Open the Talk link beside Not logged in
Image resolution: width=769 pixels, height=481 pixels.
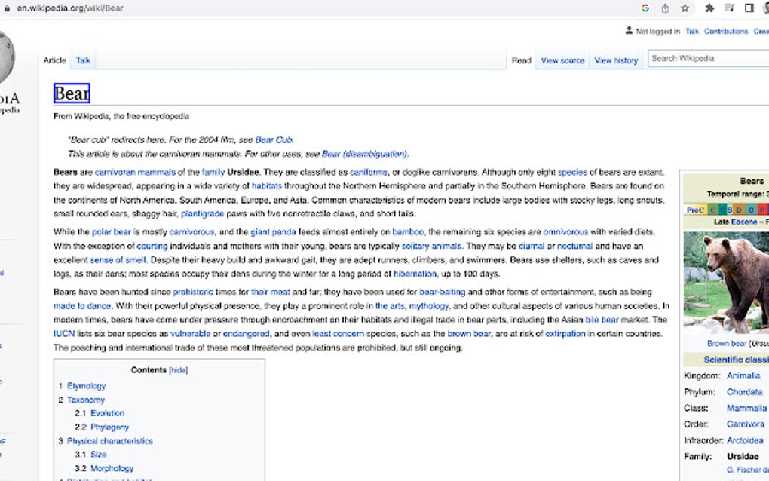(692, 32)
